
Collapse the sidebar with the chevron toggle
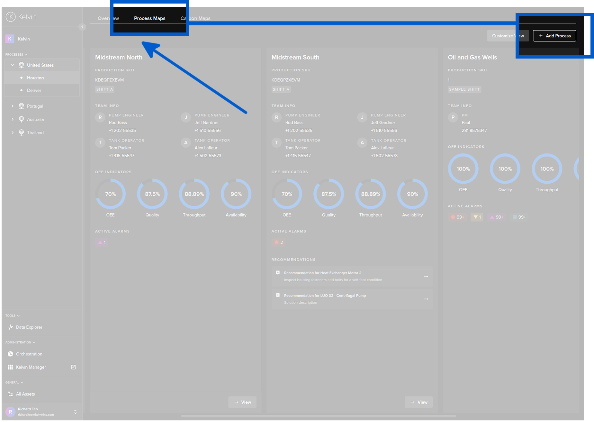[x=82, y=27]
